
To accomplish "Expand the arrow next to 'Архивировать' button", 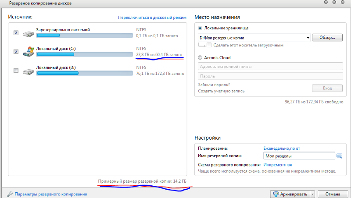I will 313,194.
